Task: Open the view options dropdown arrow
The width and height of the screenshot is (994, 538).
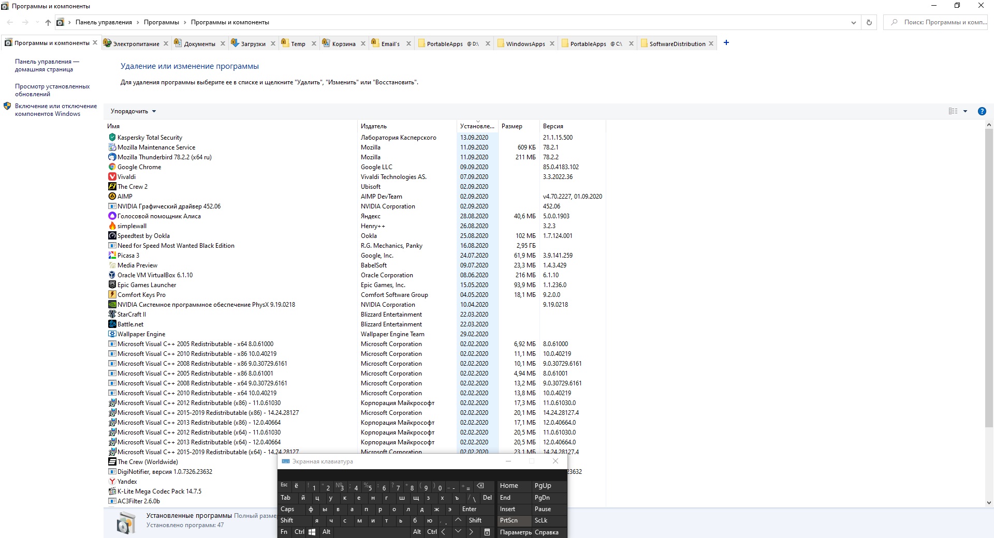Action: (965, 111)
